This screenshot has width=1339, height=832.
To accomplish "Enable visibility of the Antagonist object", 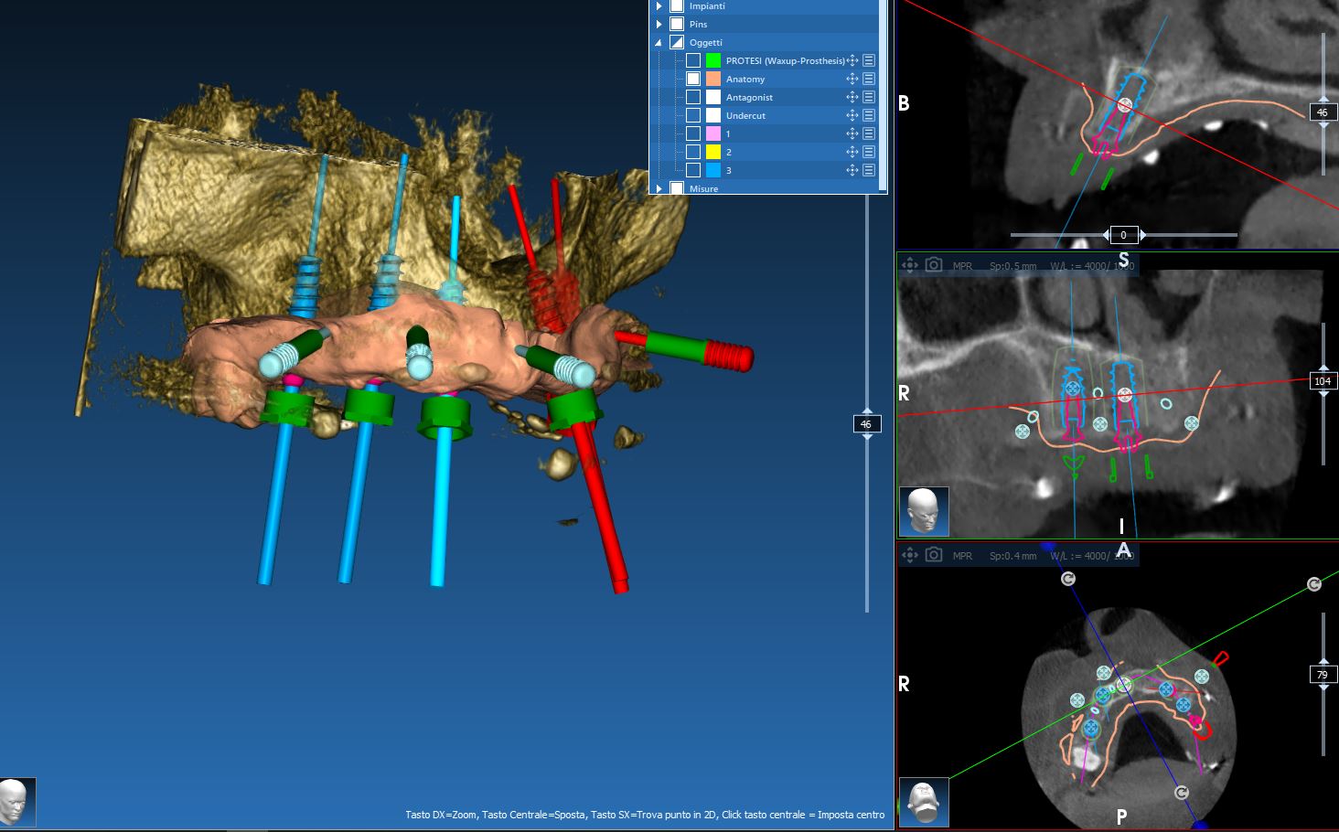I will [692, 96].
